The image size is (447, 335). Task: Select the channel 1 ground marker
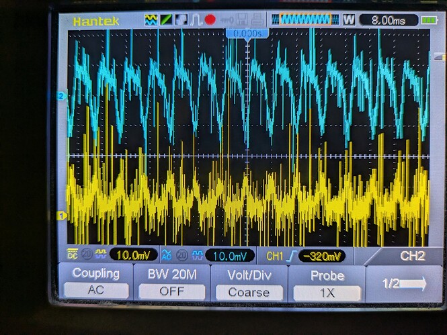point(61,216)
